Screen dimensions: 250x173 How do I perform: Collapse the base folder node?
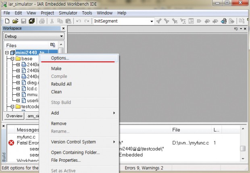tap(12, 59)
